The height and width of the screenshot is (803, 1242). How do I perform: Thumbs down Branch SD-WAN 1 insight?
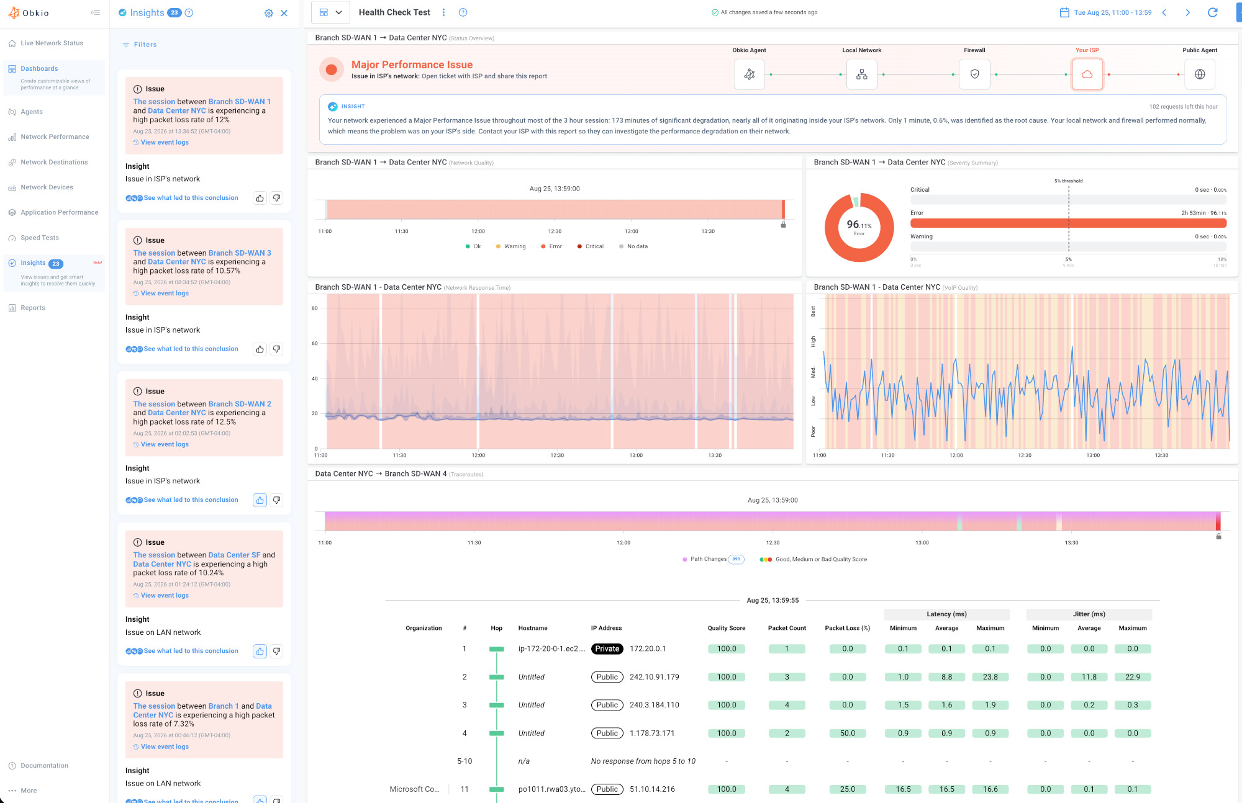277,199
